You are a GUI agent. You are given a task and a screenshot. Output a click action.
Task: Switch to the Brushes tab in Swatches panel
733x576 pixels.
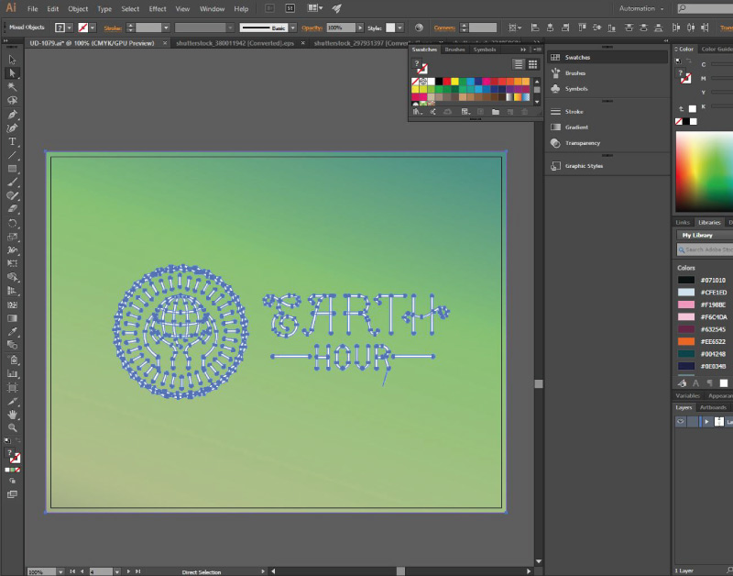click(454, 50)
